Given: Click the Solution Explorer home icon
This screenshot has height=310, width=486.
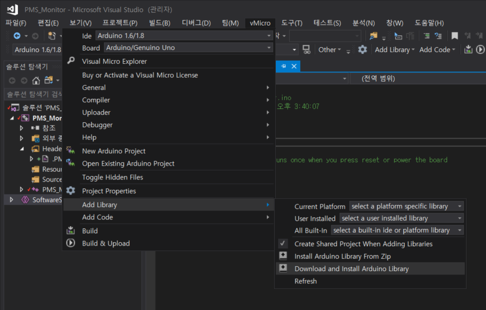Looking at the screenshot, I should pyautogui.click(x=36, y=81).
